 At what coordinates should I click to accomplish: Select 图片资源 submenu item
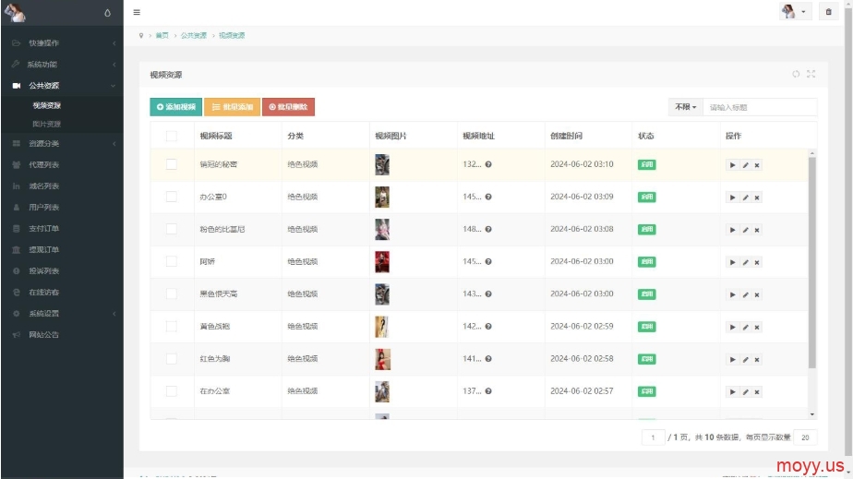click(47, 124)
